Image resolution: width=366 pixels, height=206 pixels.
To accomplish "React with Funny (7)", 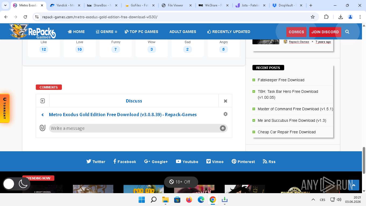I will pos(115,49).
